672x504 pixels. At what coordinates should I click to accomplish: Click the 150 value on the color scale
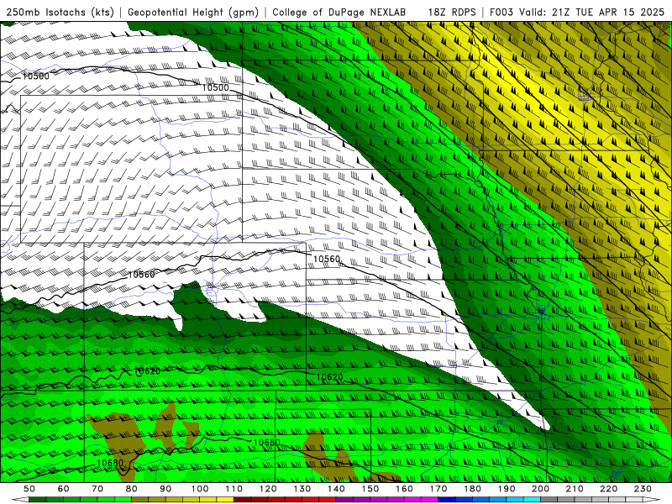pyautogui.click(x=370, y=489)
